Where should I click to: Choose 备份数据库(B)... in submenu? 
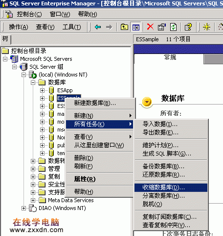click(x=171, y=166)
